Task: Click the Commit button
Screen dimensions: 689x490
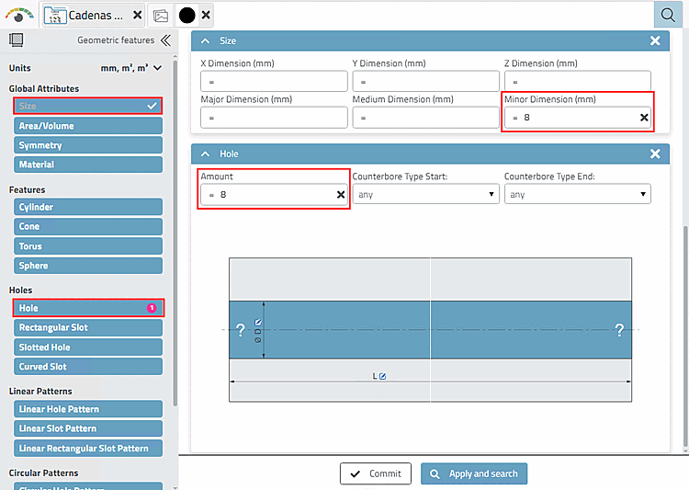Action: coord(375,473)
